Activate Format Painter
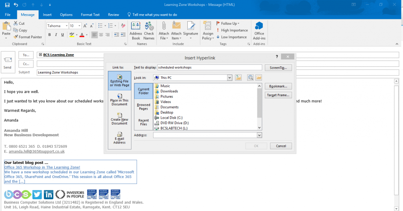403x211 pixels. coord(28,37)
